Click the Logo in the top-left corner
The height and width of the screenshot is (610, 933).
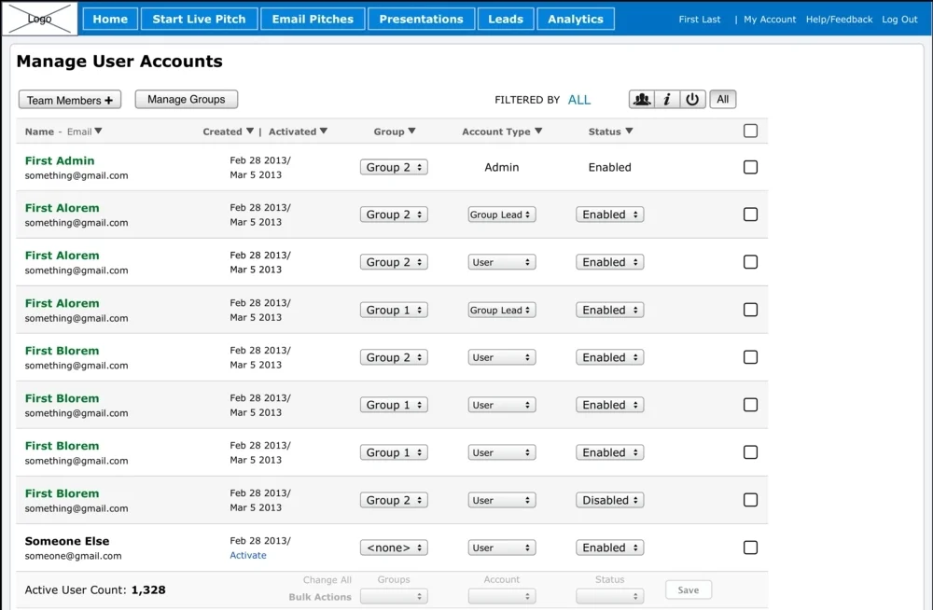click(37, 18)
